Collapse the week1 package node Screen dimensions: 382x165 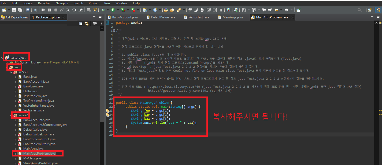tap(11, 72)
